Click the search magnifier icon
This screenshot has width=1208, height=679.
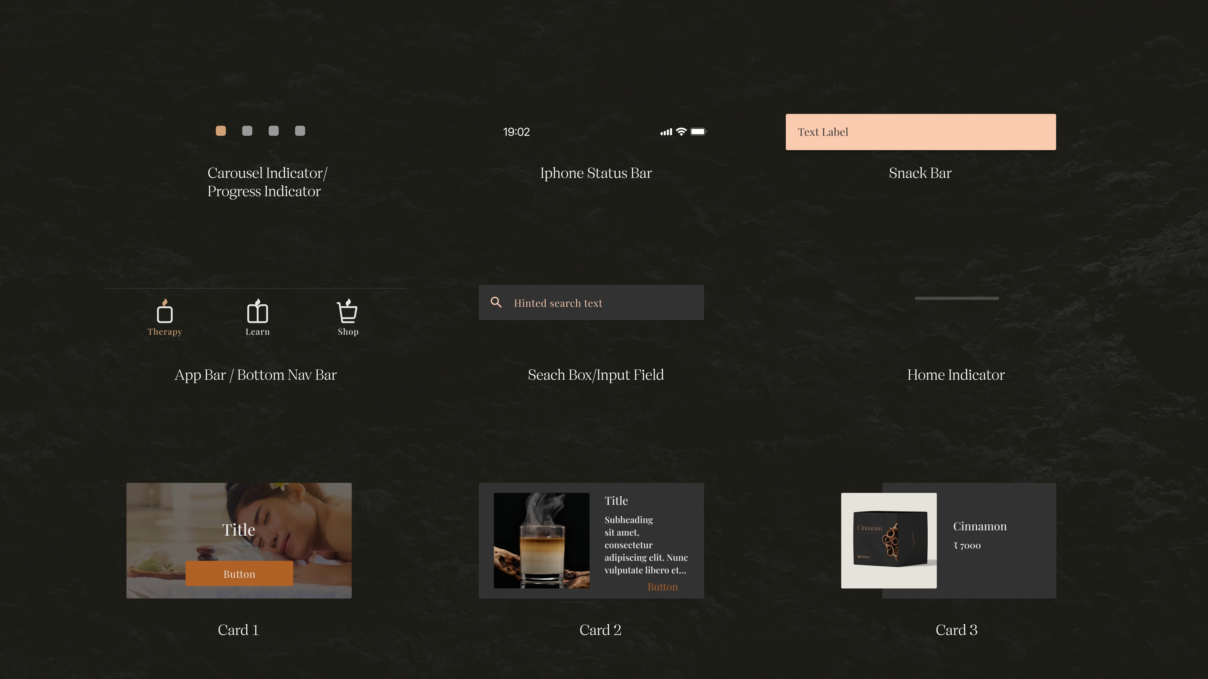pos(496,302)
